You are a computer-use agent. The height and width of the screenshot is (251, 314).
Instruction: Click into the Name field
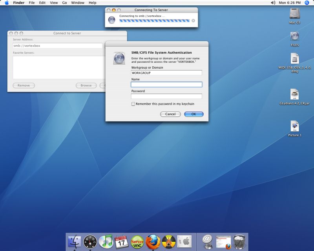pyautogui.click(x=166, y=84)
